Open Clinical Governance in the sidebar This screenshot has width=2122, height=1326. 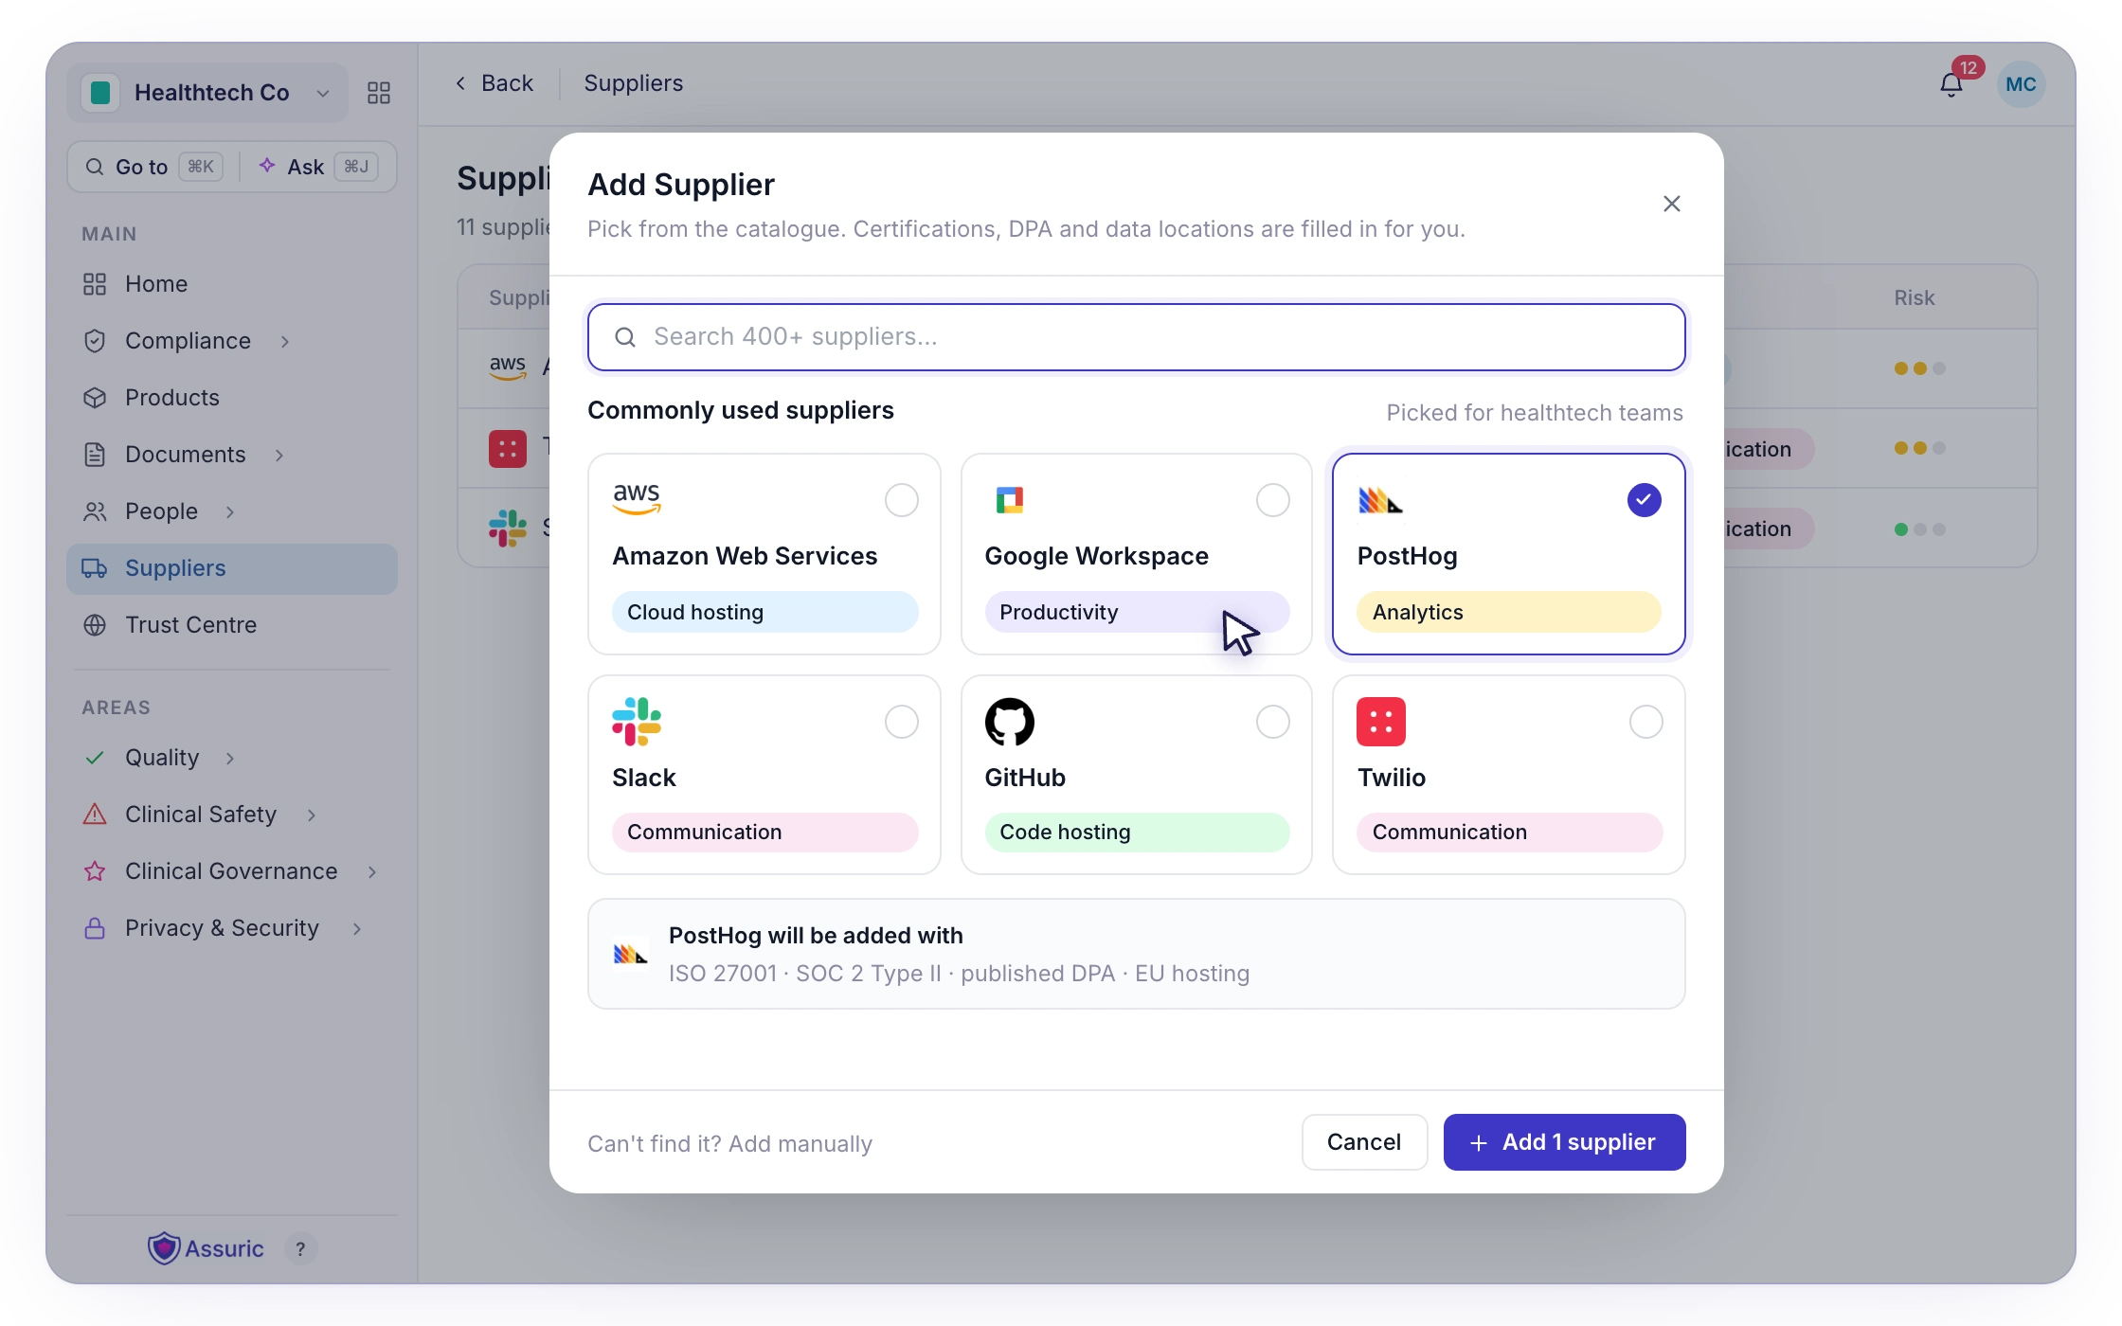tap(231, 871)
